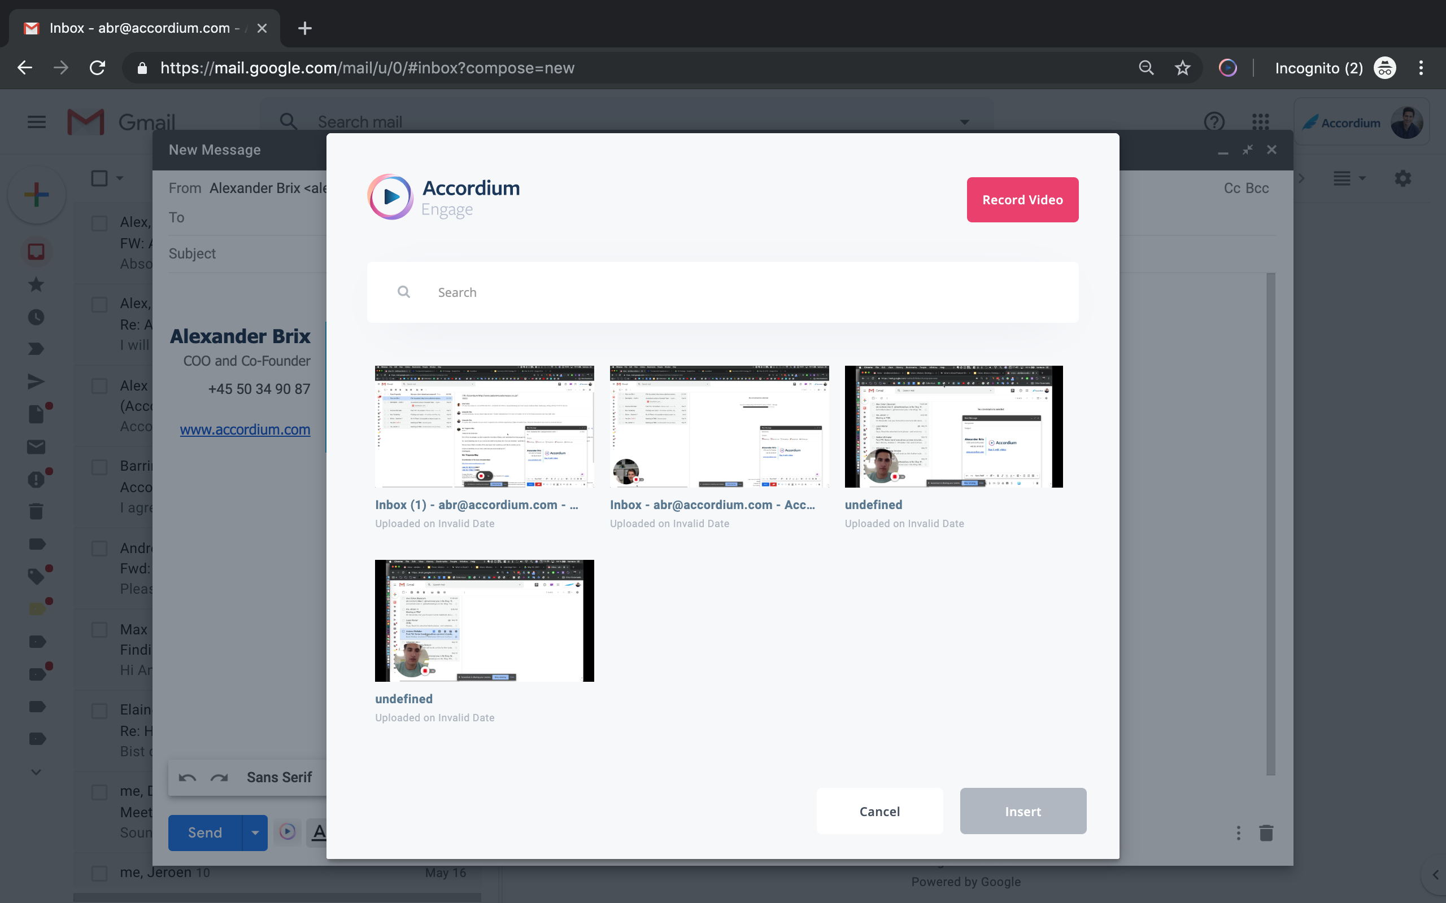Click the compose window vertical scrollbar
The height and width of the screenshot is (903, 1446).
1270,524
